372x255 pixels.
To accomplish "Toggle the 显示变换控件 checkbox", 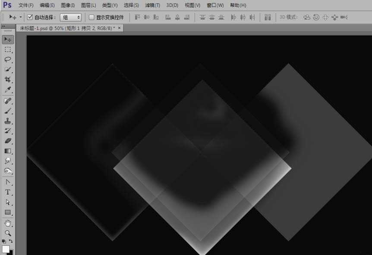I will 91,17.
